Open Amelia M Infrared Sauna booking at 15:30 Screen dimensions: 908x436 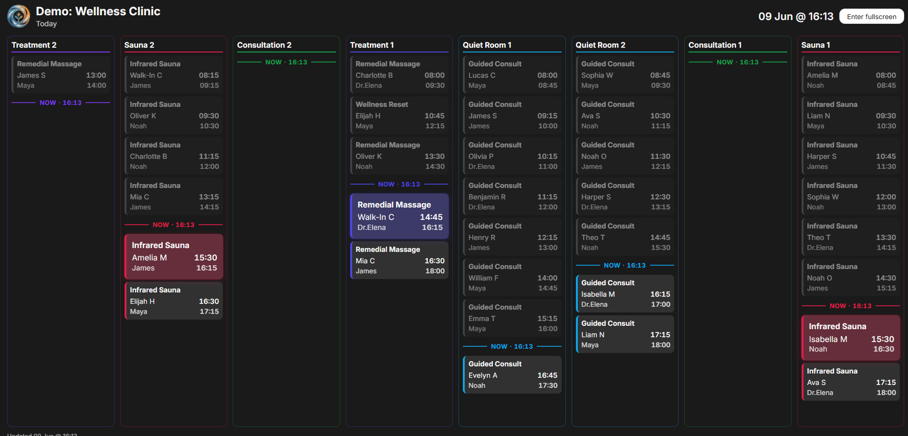coord(174,257)
